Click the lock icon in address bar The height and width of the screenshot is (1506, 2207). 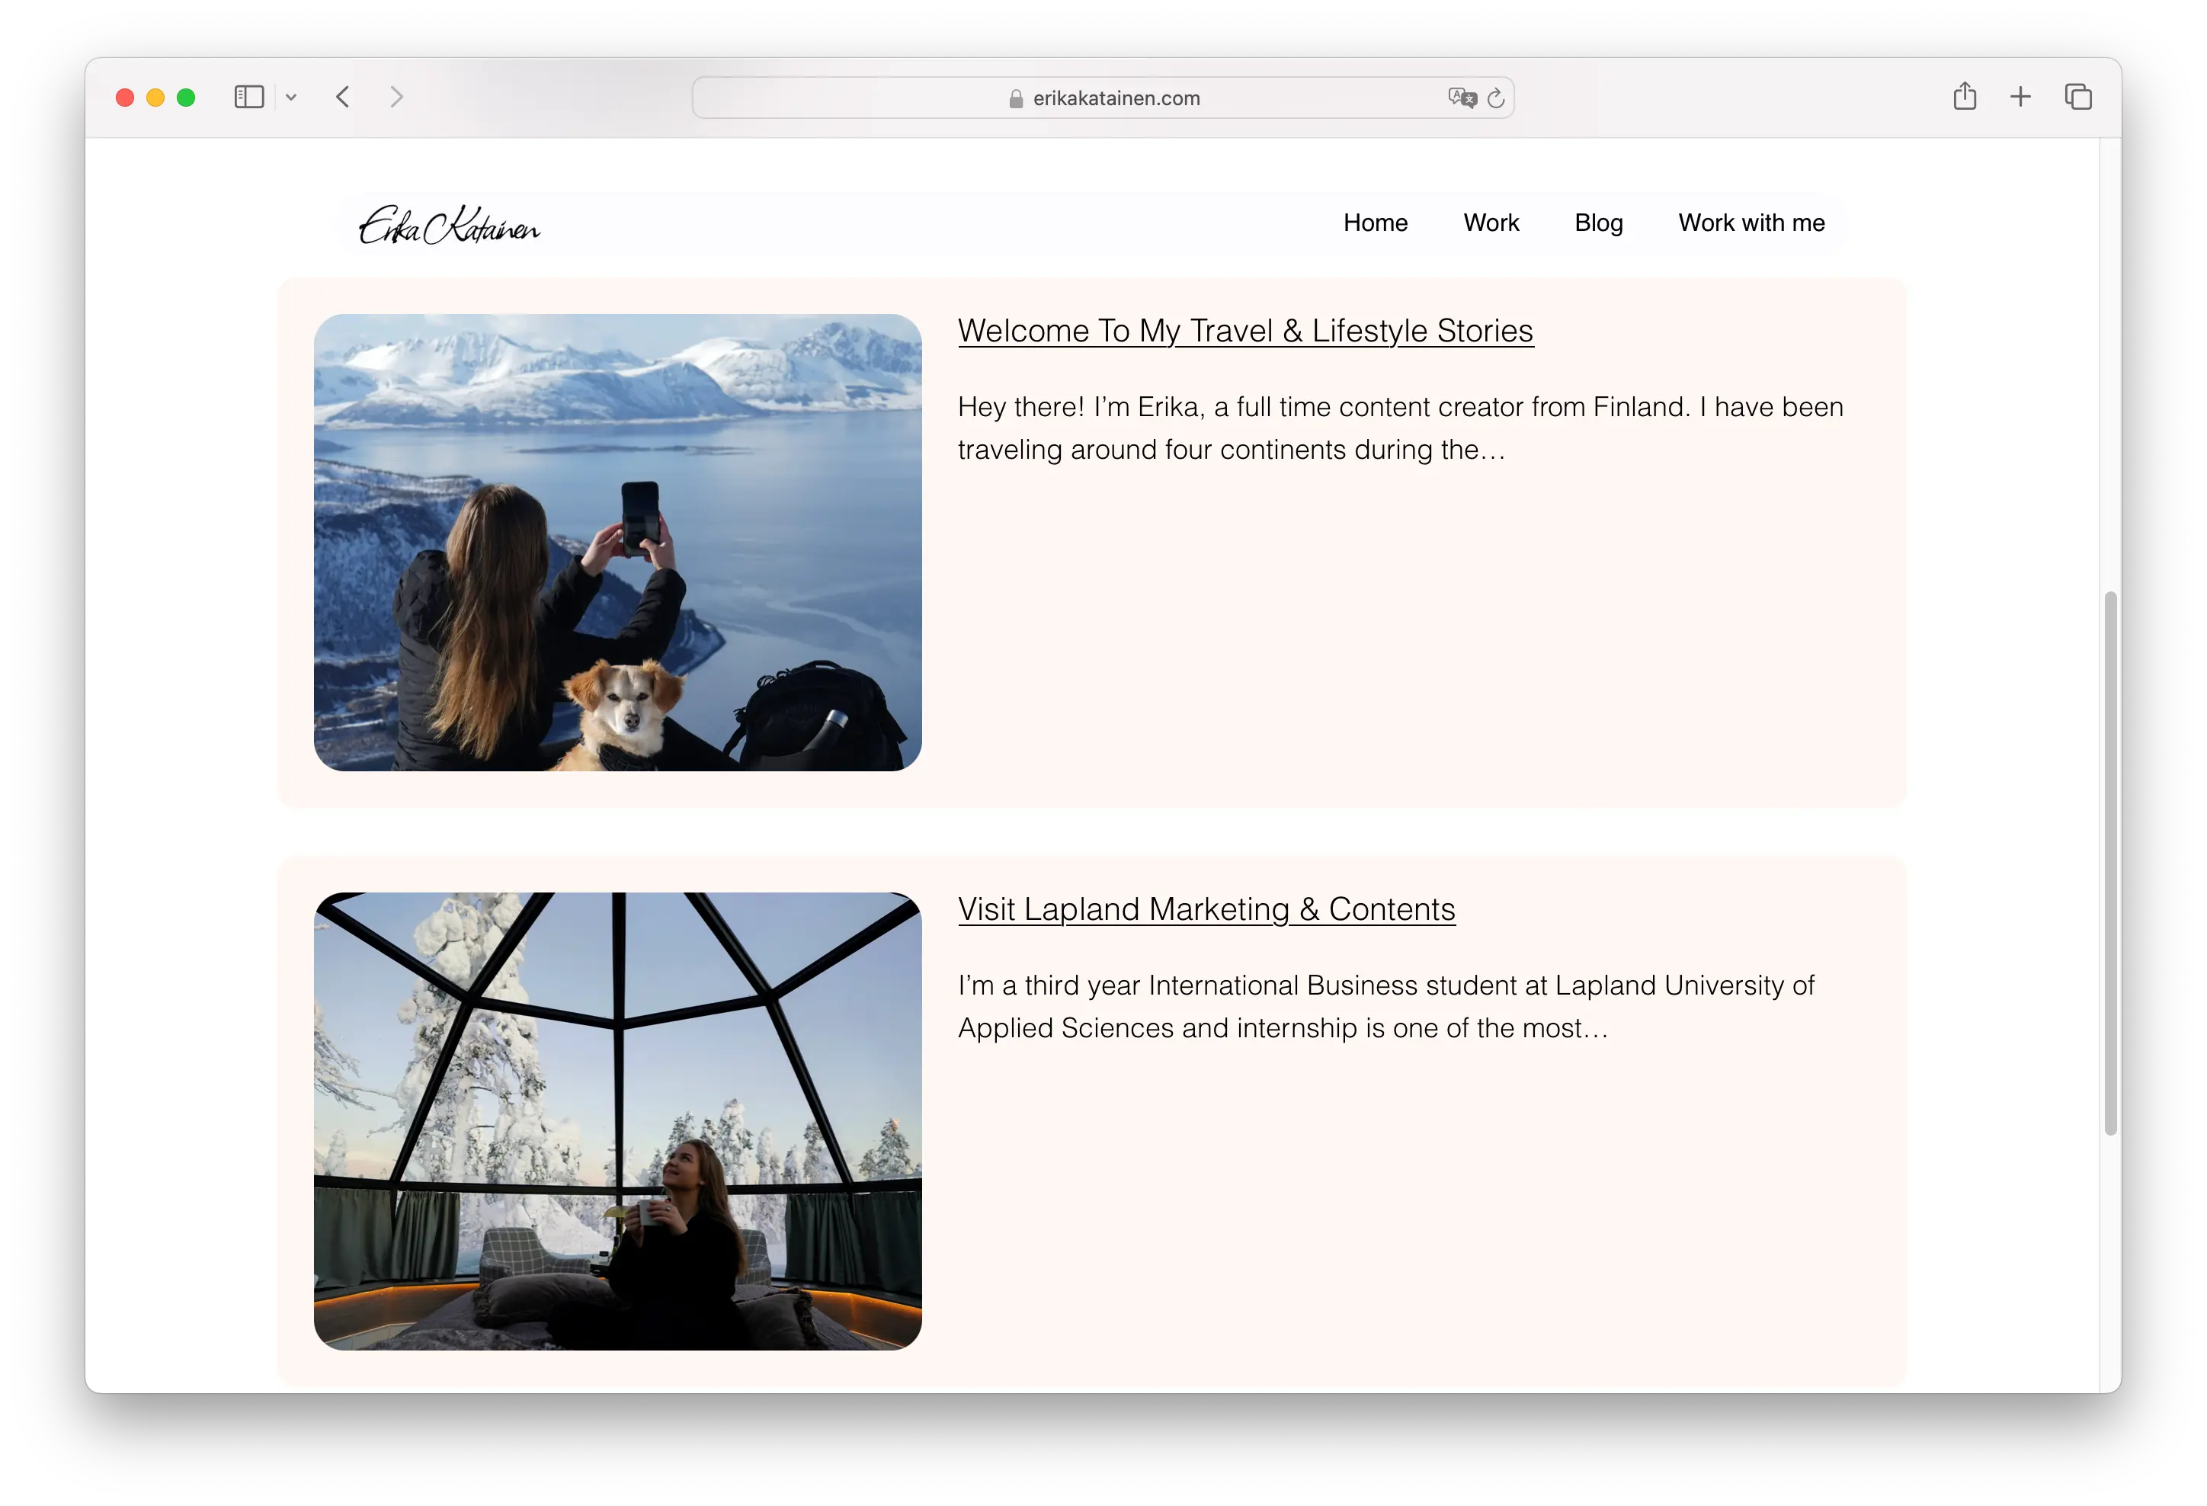(1016, 99)
